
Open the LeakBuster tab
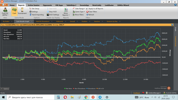[109, 5]
